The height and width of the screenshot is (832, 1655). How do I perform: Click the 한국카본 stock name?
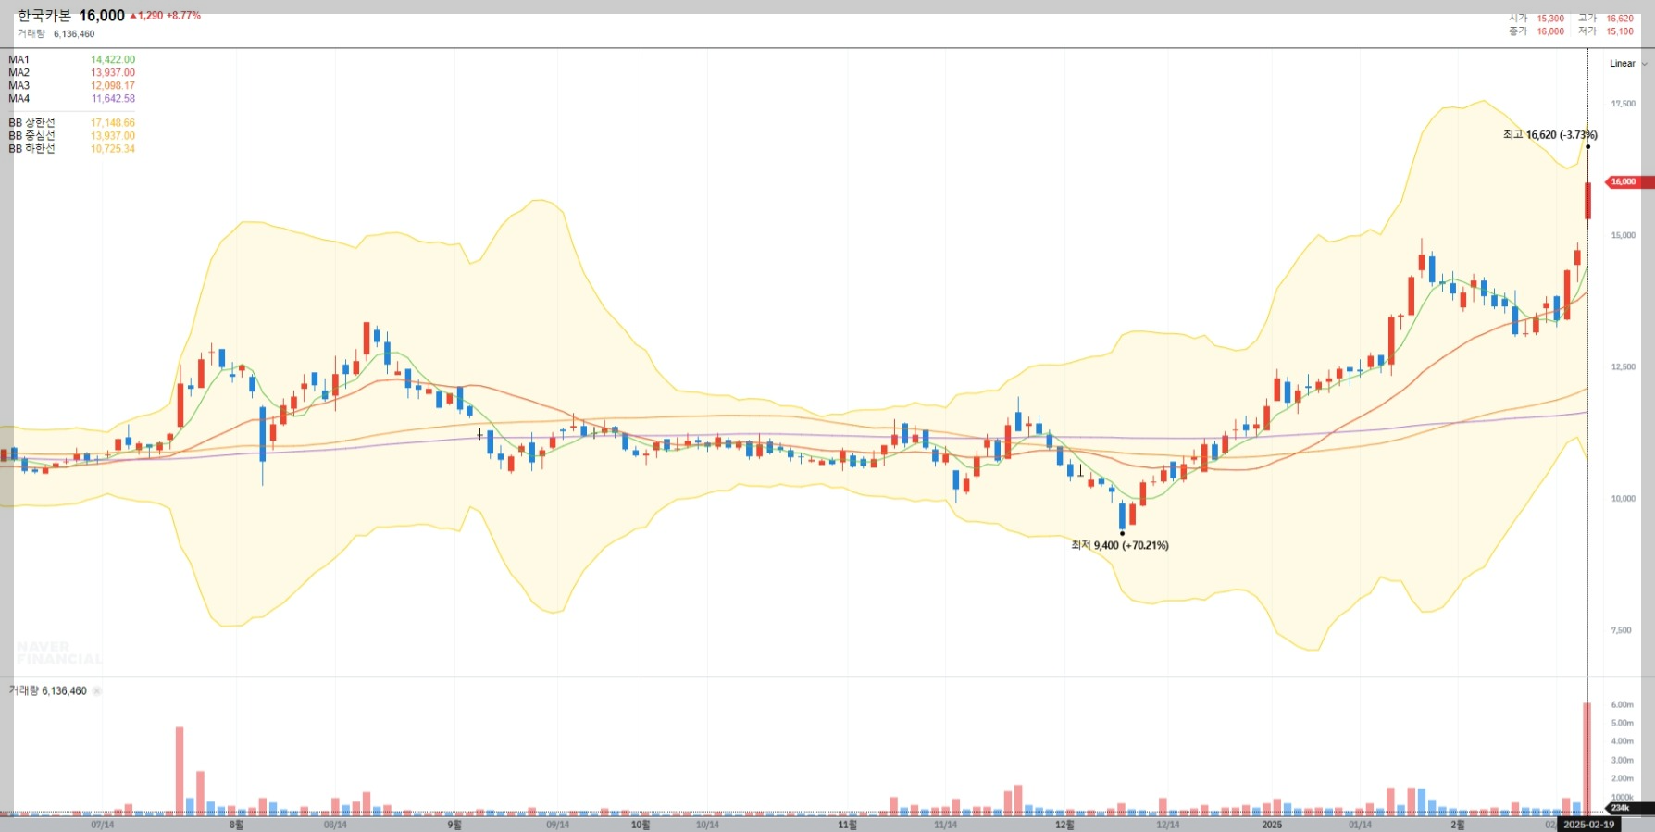point(44,16)
